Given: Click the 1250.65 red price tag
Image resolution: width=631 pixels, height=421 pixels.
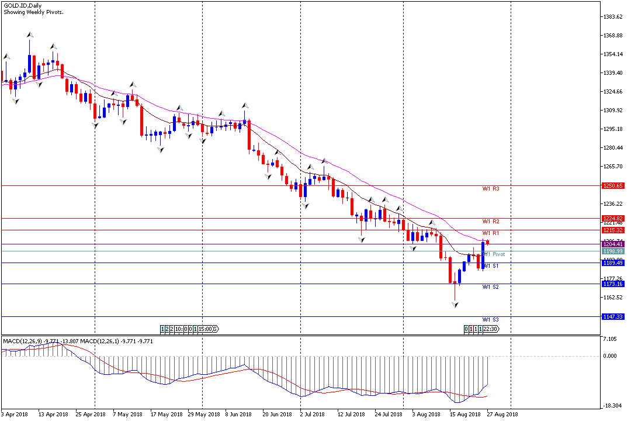Looking at the screenshot, I should [613, 186].
